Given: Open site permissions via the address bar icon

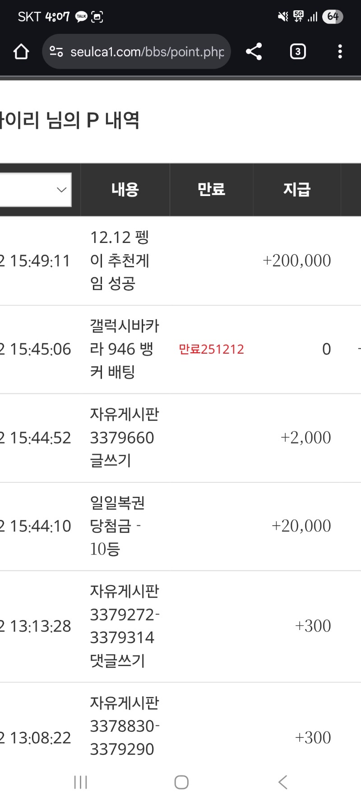Looking at the screenshot, I should [56, 51].
